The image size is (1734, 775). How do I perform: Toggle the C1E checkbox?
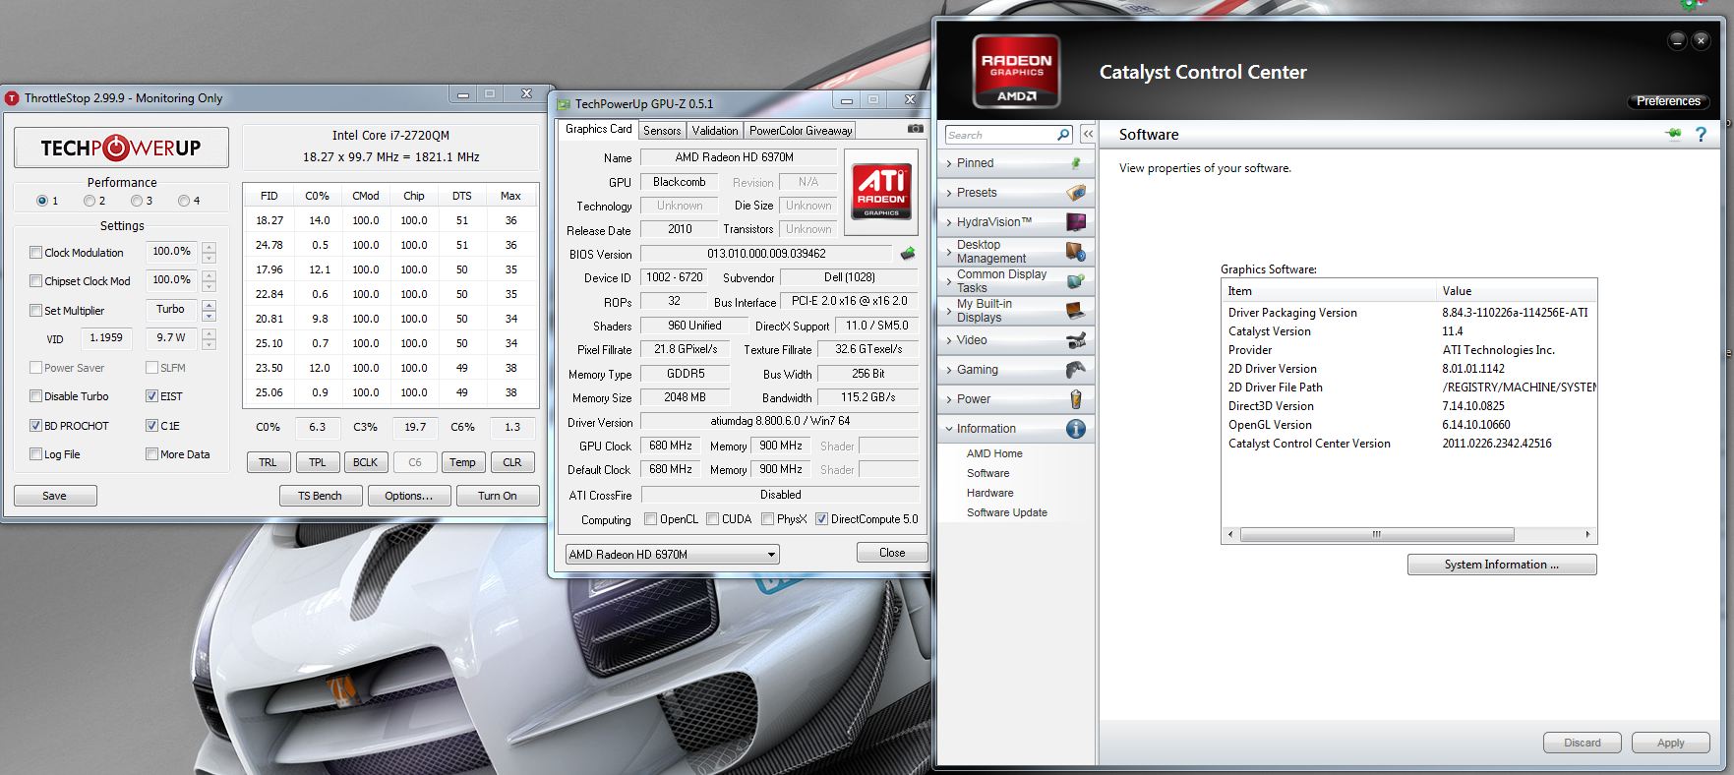pyautogui.click(x=152, y=426)
